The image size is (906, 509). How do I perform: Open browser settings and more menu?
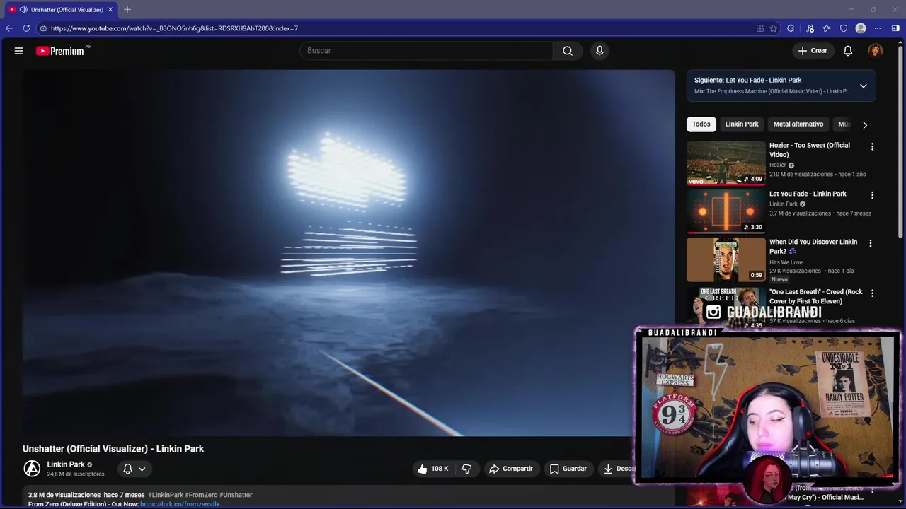878,28
